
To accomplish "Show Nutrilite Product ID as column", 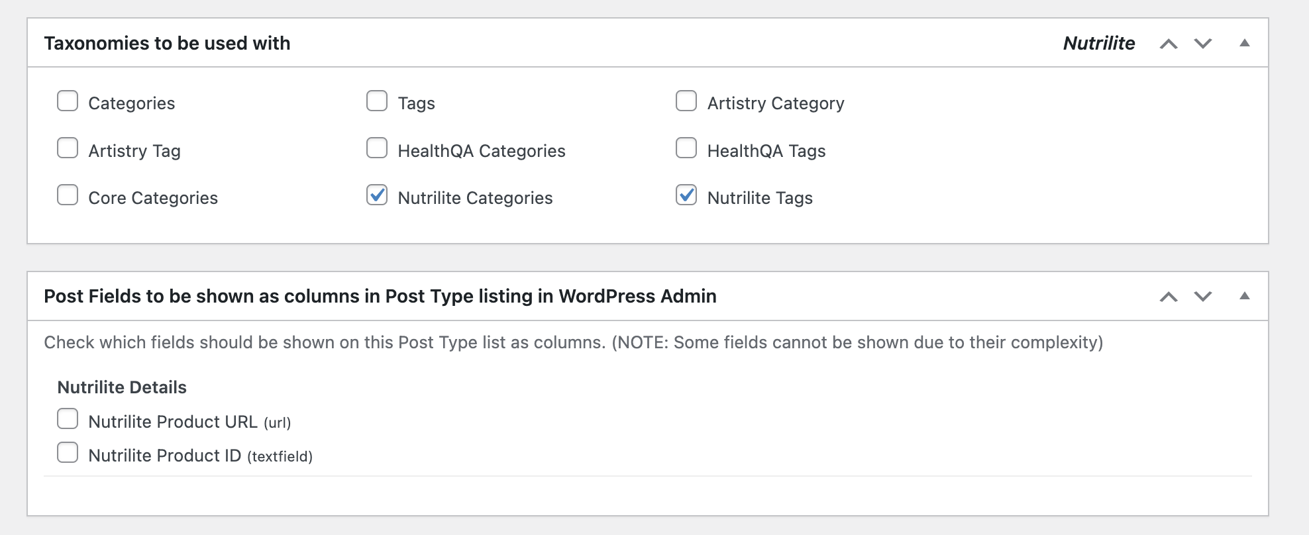I will [x=68, y=452].
